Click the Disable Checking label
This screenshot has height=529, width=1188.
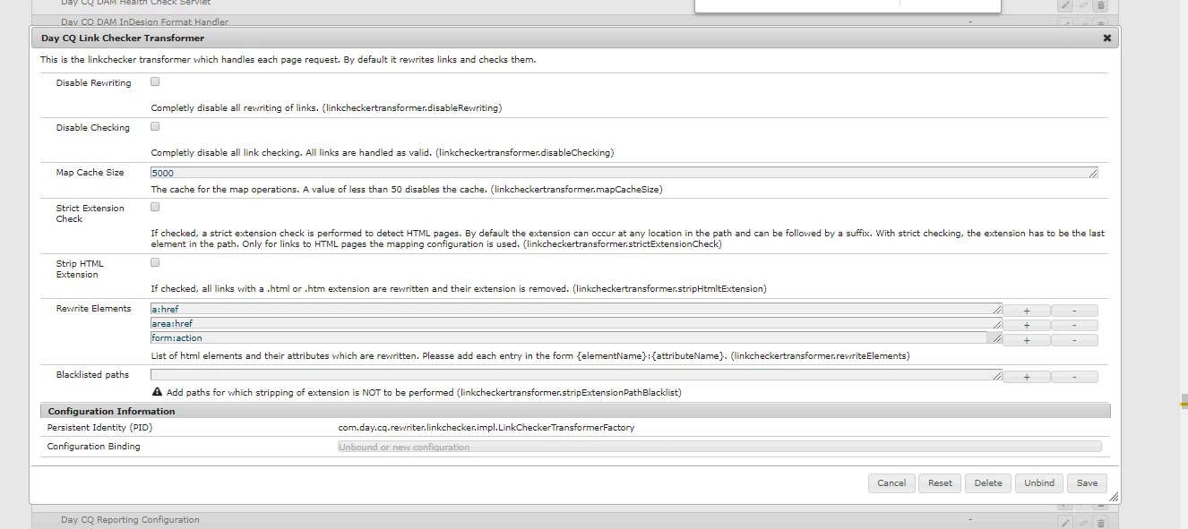point(92,128)
